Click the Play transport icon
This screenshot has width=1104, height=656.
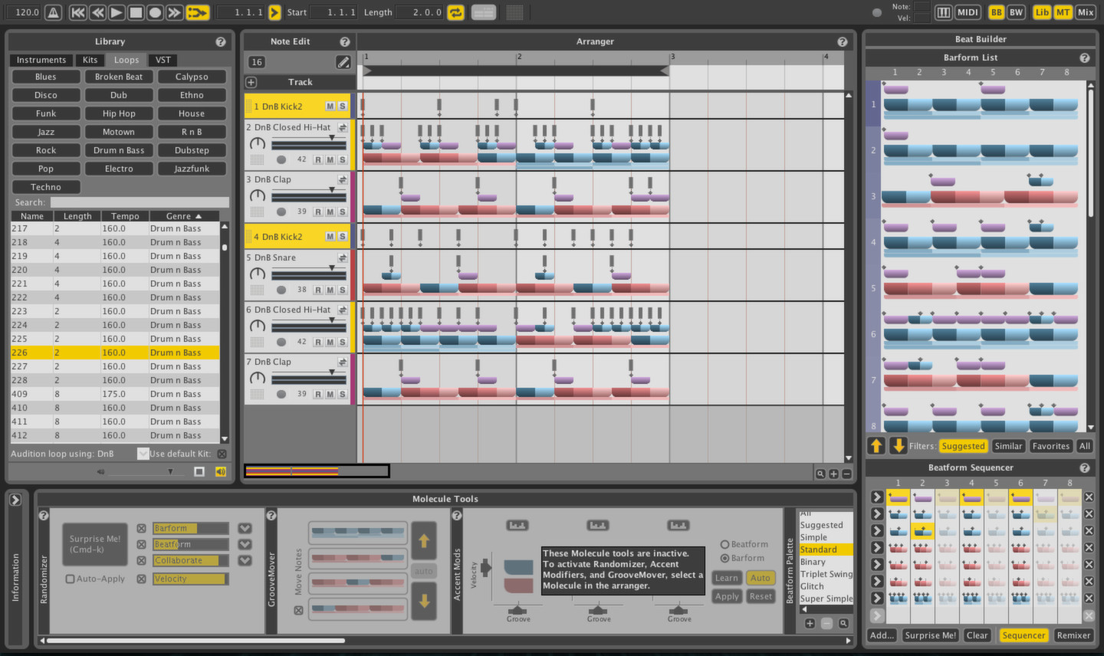[117, 12]
